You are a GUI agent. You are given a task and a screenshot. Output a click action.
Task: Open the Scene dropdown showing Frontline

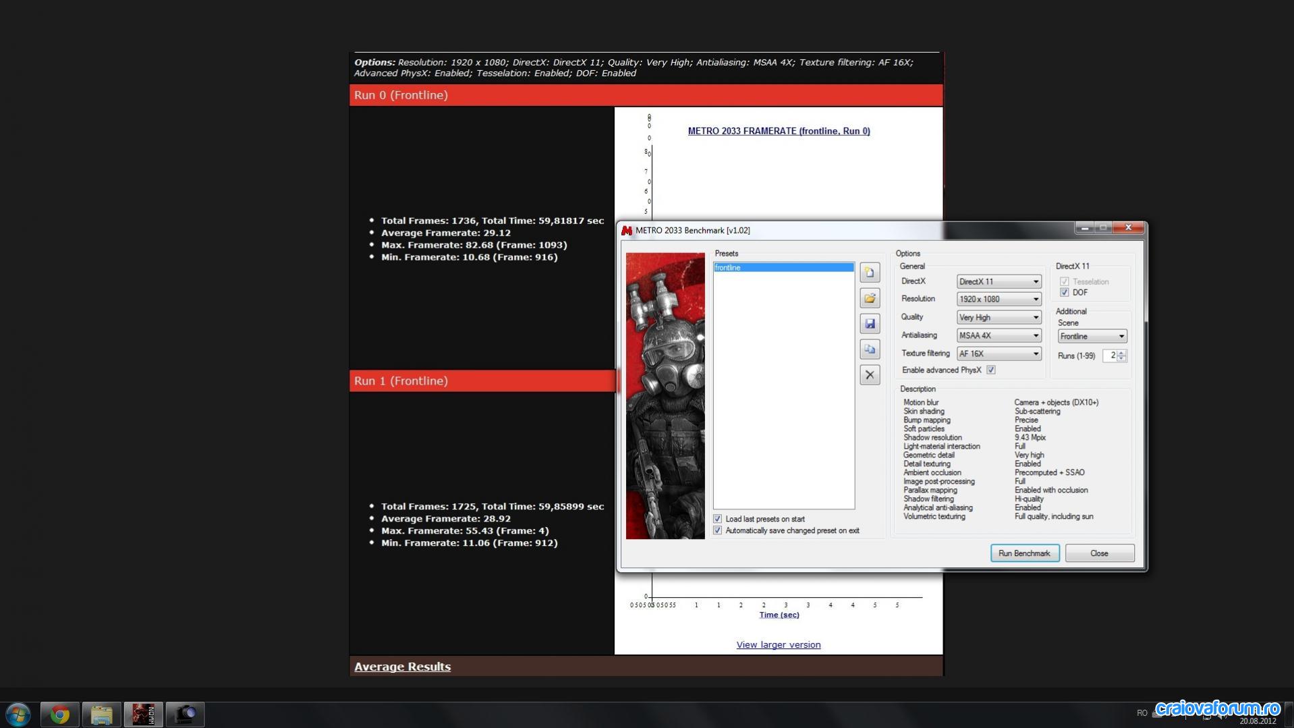1092,337
